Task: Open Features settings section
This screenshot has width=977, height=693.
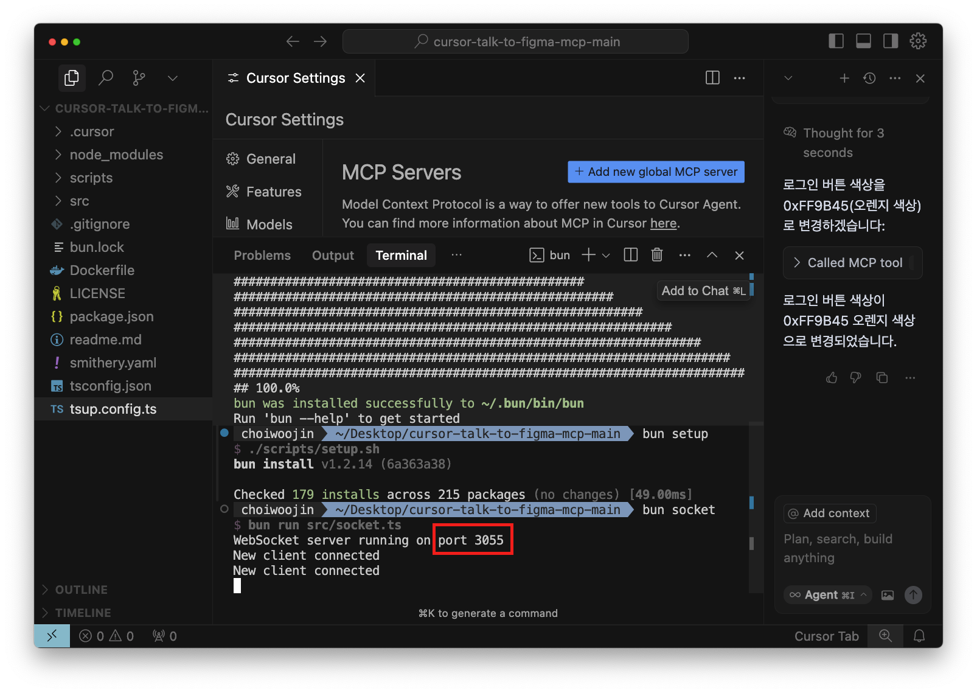Action: (x=263, y=192)
